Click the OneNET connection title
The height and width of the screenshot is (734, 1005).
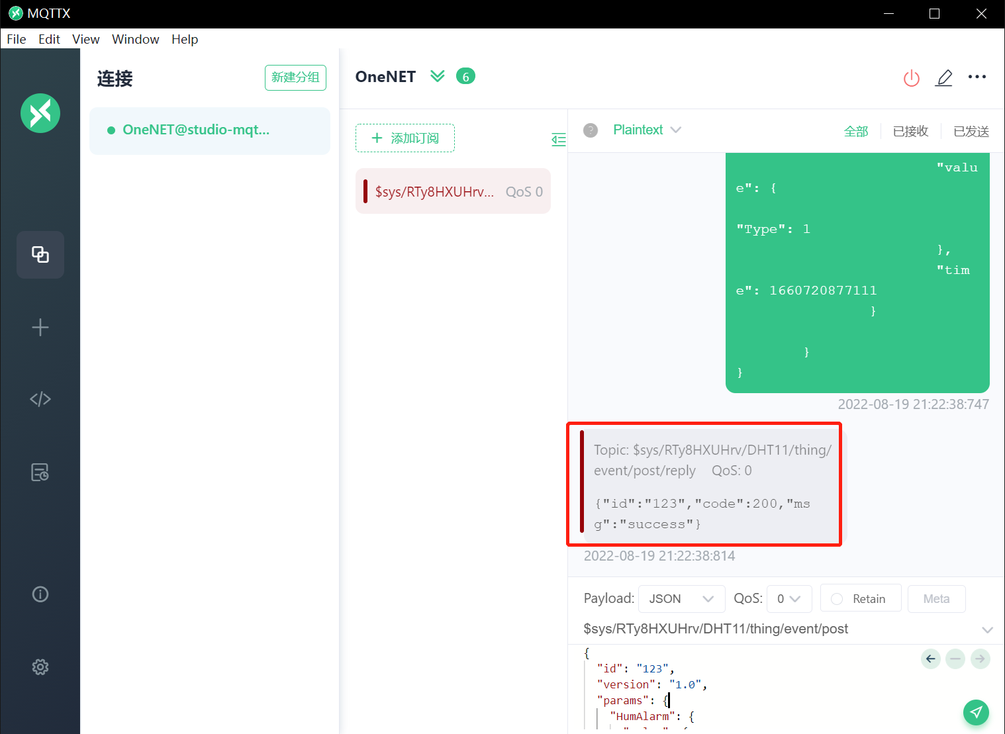[x=385, y=77]
